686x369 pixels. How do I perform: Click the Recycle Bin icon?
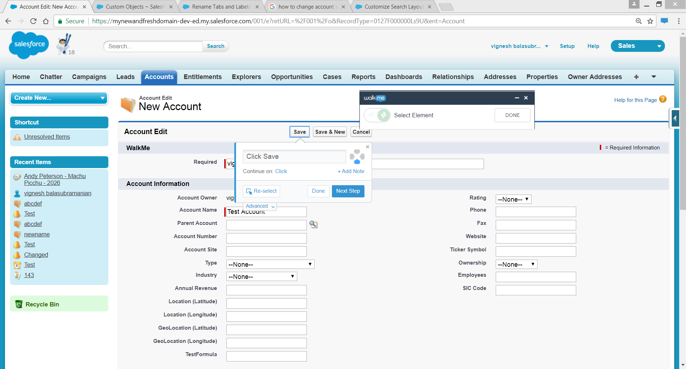(19, 304)
